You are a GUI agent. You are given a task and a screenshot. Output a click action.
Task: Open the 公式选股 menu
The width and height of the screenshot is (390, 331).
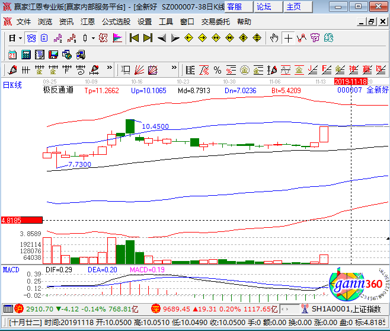[116, 22]
